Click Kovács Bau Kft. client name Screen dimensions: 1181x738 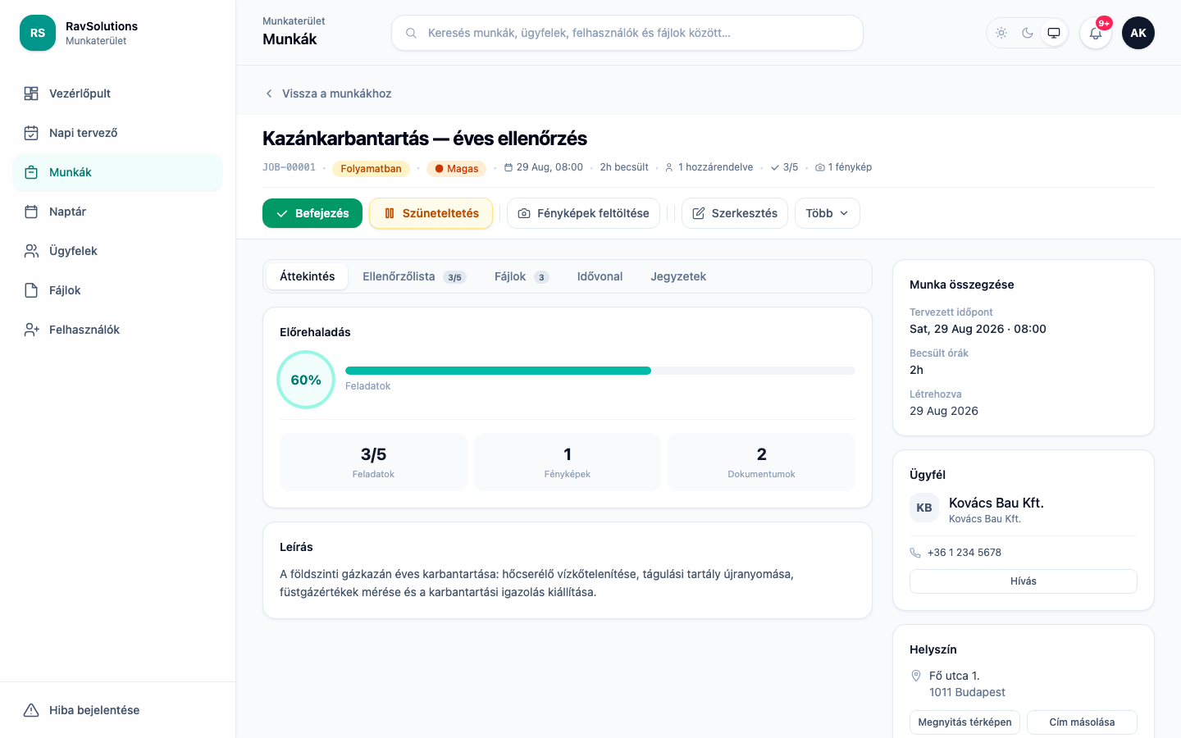[x=996, y=503]
